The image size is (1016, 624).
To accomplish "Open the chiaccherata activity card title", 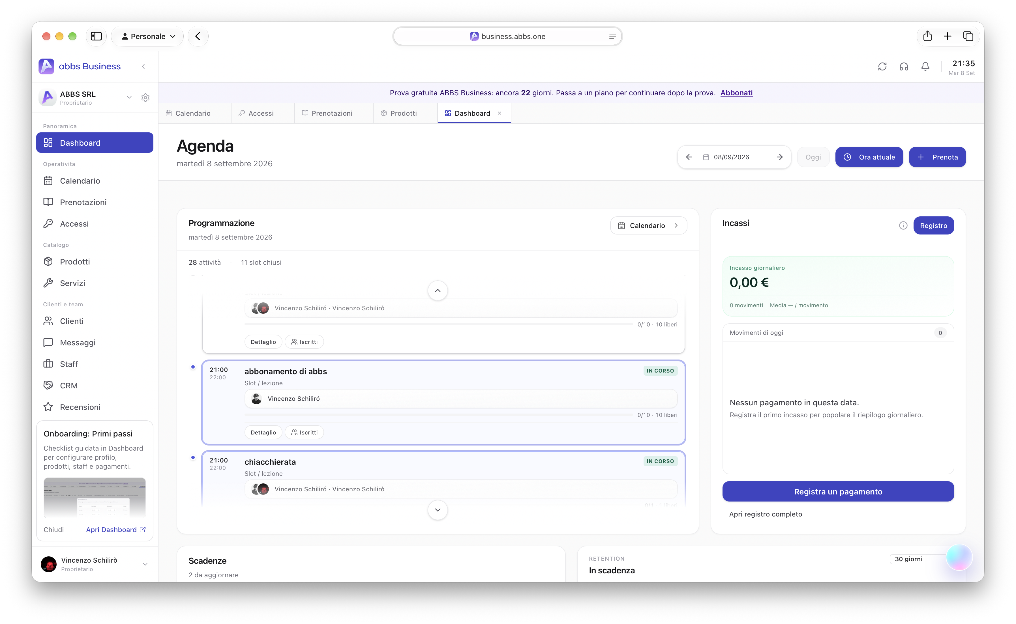I will click(270, 462).
